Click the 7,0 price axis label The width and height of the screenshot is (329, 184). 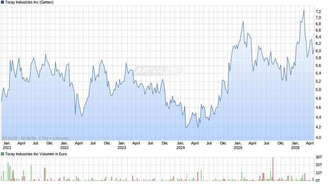318,17
